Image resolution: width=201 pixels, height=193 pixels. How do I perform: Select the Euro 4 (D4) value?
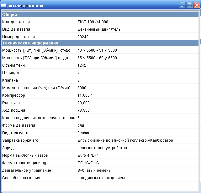click(89, 155)
